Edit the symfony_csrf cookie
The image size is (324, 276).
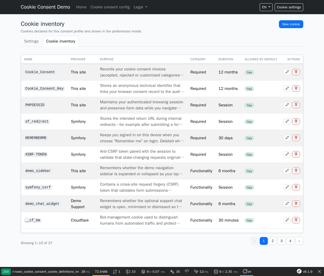[287, 187]
